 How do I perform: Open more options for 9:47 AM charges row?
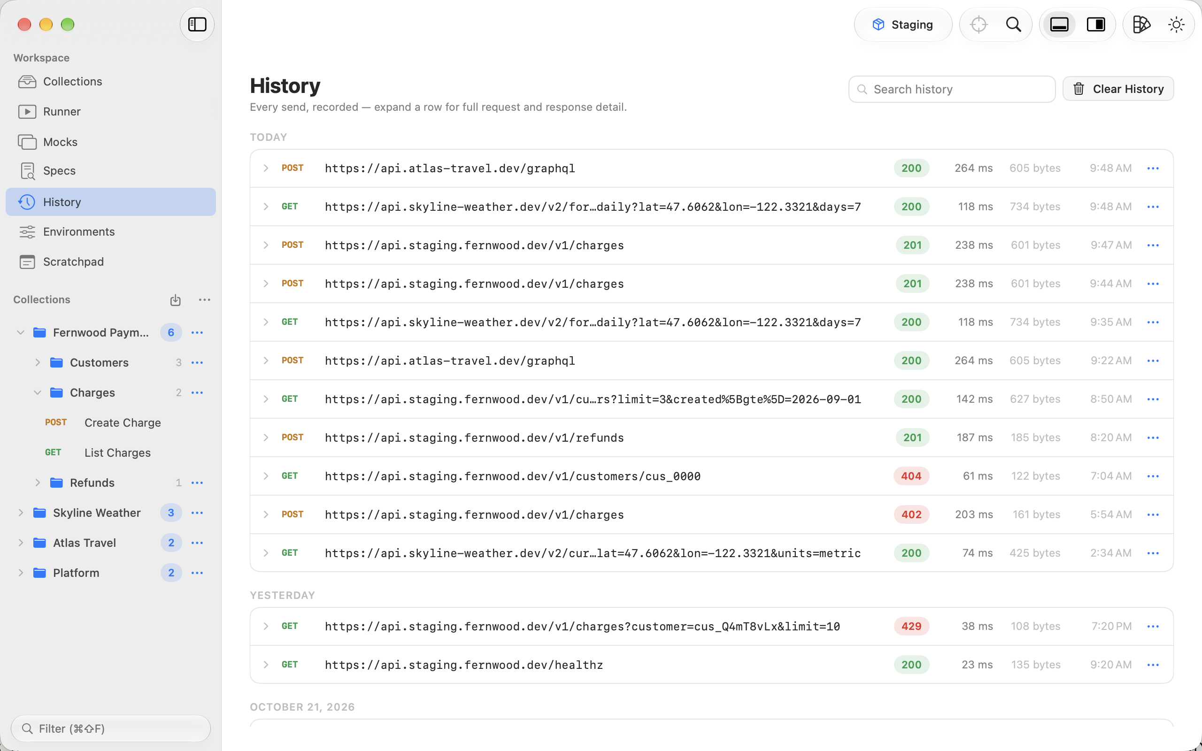coord(1153,245)
